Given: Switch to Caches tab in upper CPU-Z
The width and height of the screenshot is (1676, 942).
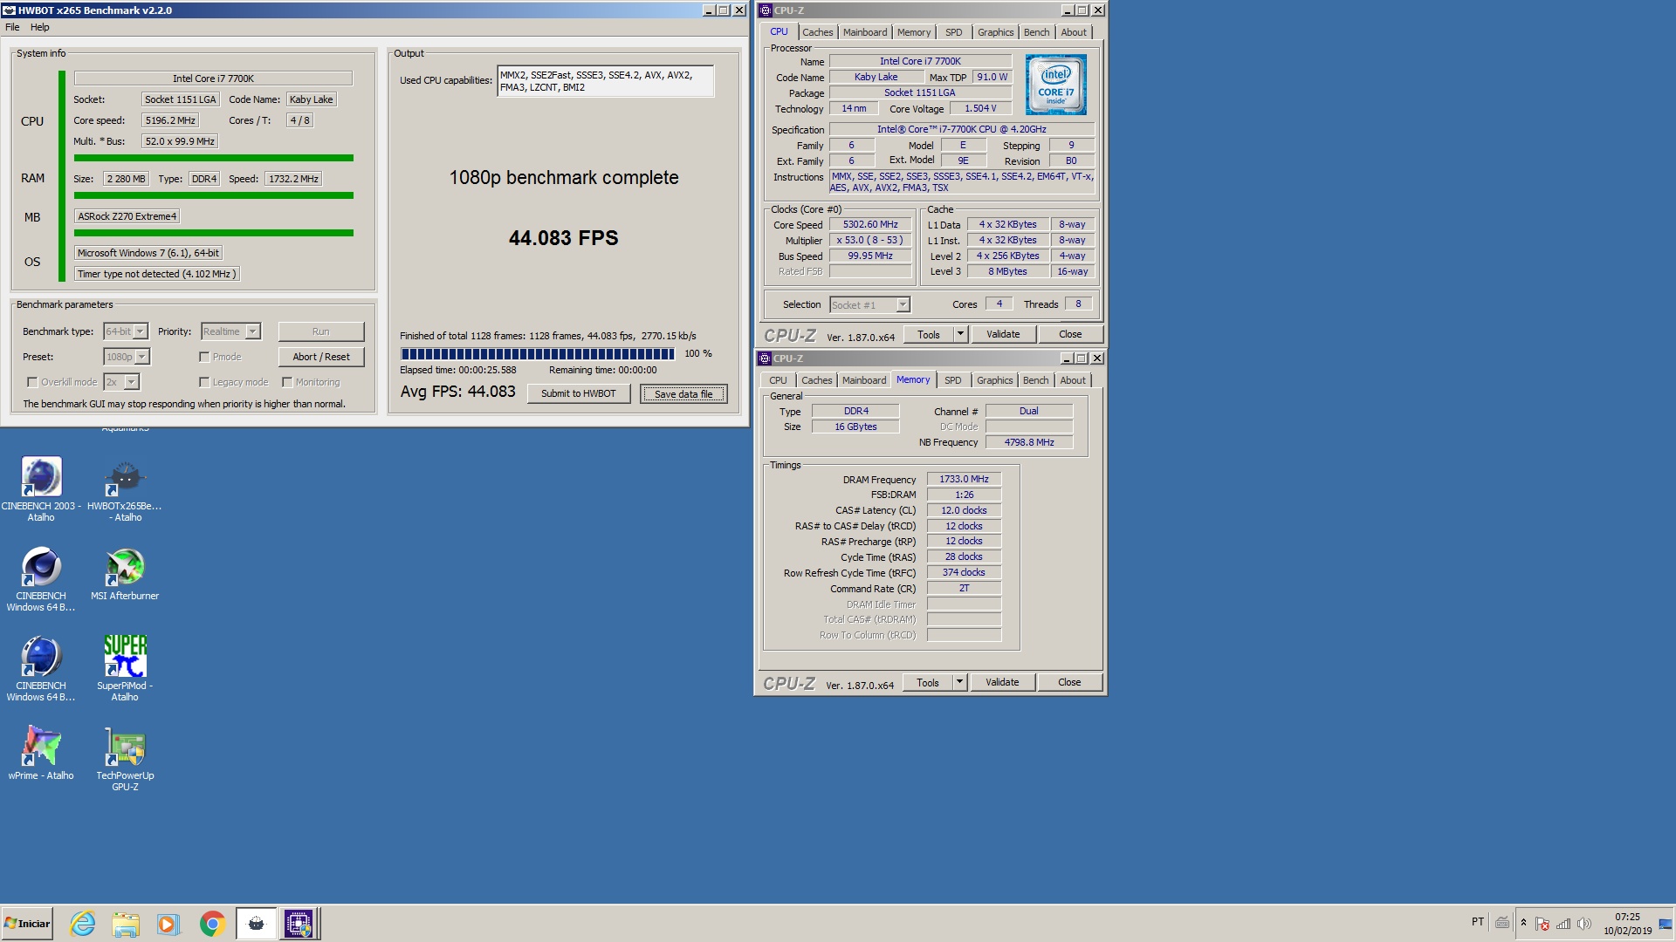Looking at the screenshot, I should tap(818, 32).
